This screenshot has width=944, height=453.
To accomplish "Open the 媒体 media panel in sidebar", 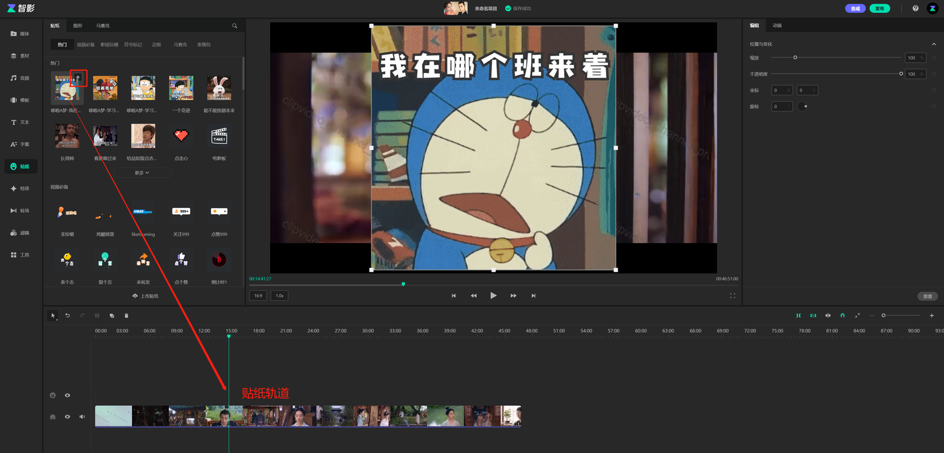I will (20, 34).
